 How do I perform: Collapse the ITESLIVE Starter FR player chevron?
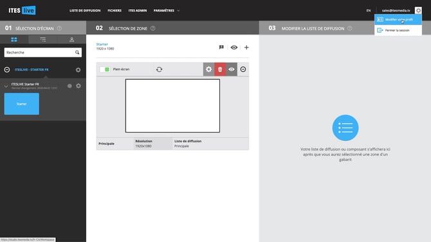pyautogui.click(x=6, y=86)
